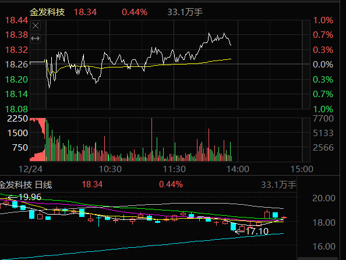Click the 0.44% change in intraday header
The image size is (346, 260).
pyautogui.click(x=135, y=12)
